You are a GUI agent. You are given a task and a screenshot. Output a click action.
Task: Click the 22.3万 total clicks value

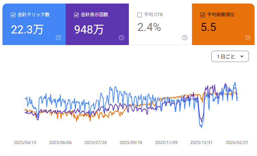tap(27, 29)
